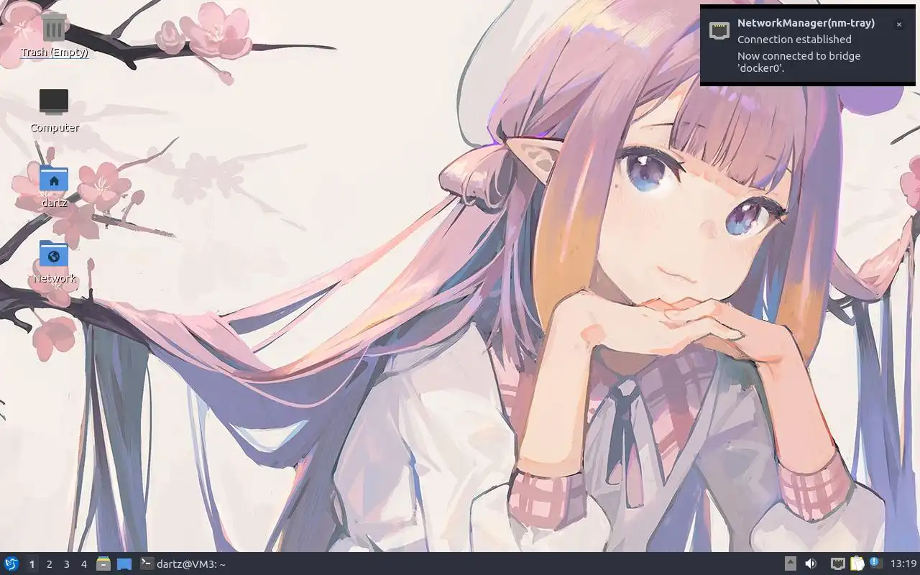Click the "Now connected to bridge 'docker0'" message
The width and height of the screenshot is (920, 575).
coord(799,62)
